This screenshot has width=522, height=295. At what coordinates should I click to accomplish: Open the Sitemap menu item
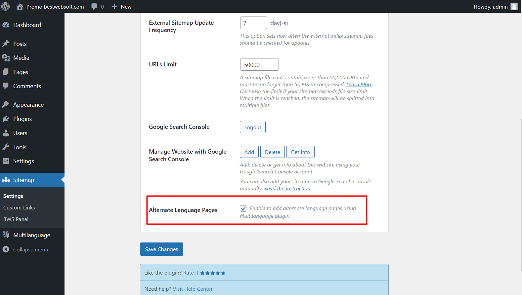click(32, 180)
